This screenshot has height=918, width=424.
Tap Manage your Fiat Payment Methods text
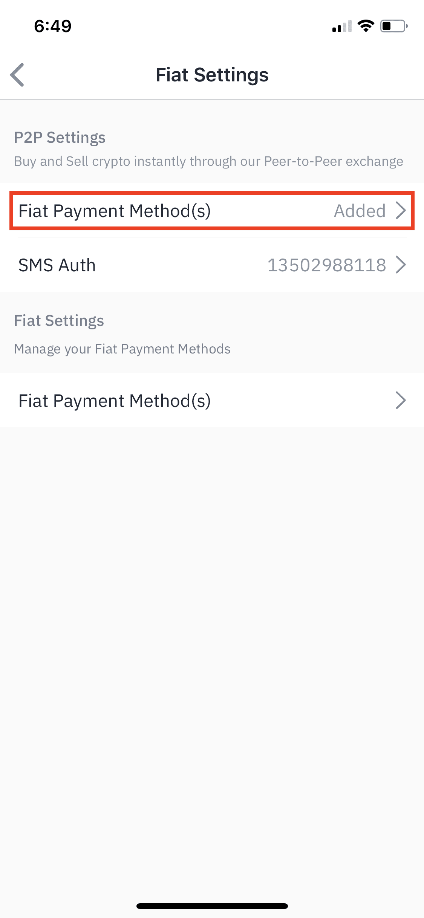point(122,349)
